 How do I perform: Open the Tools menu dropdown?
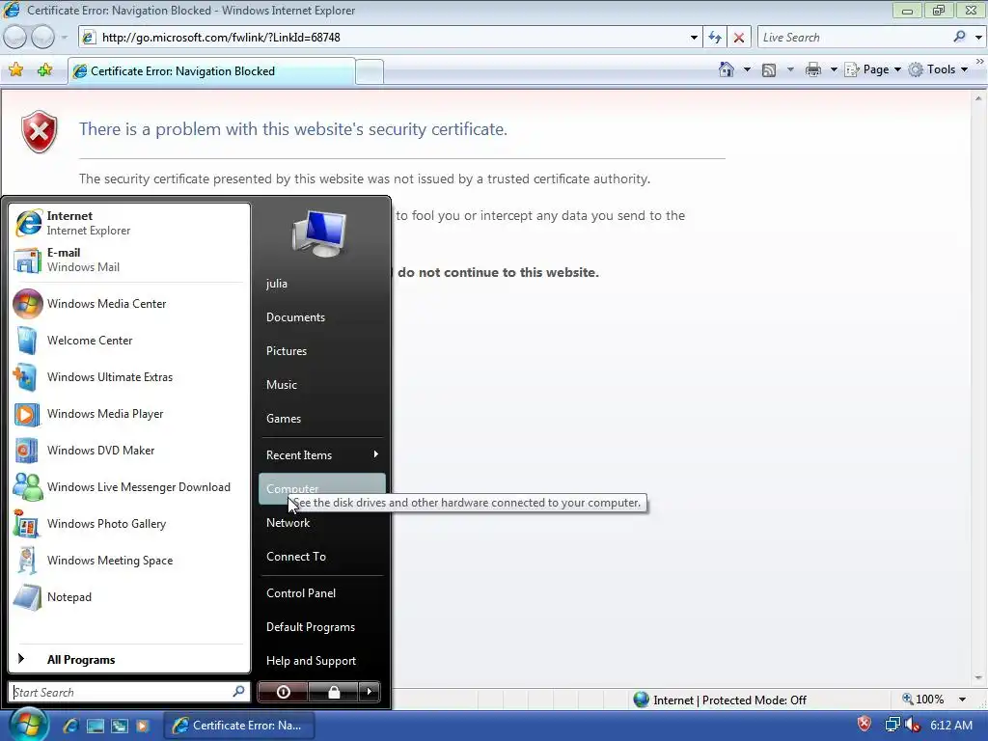click(x=938, y=69)
